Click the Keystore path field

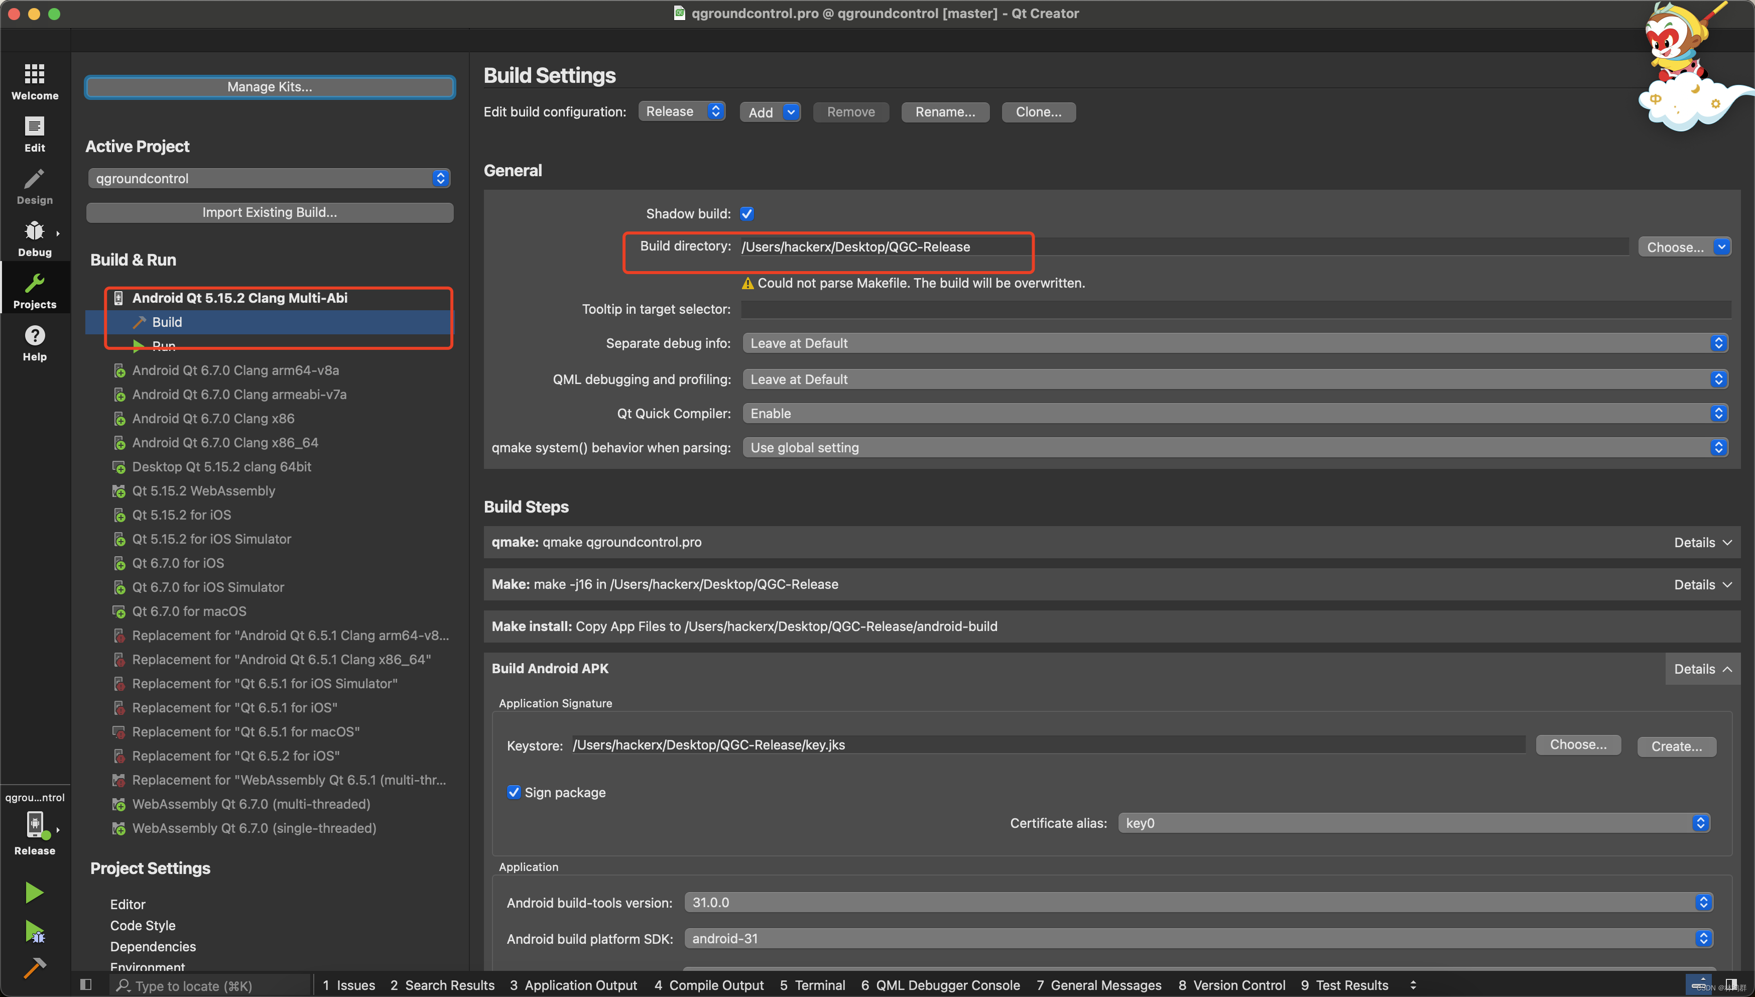click(1049, 745)
